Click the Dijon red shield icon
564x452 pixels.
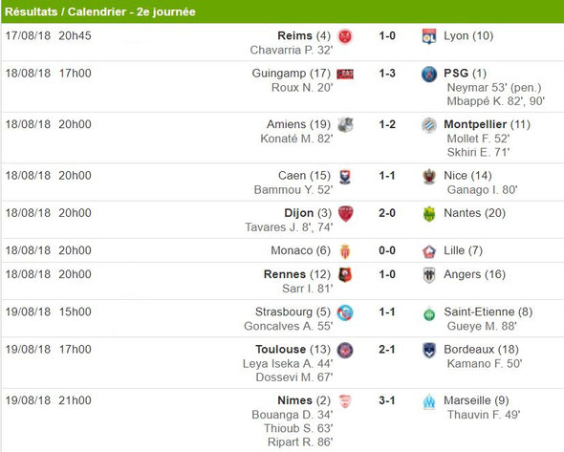coord(345,214)
